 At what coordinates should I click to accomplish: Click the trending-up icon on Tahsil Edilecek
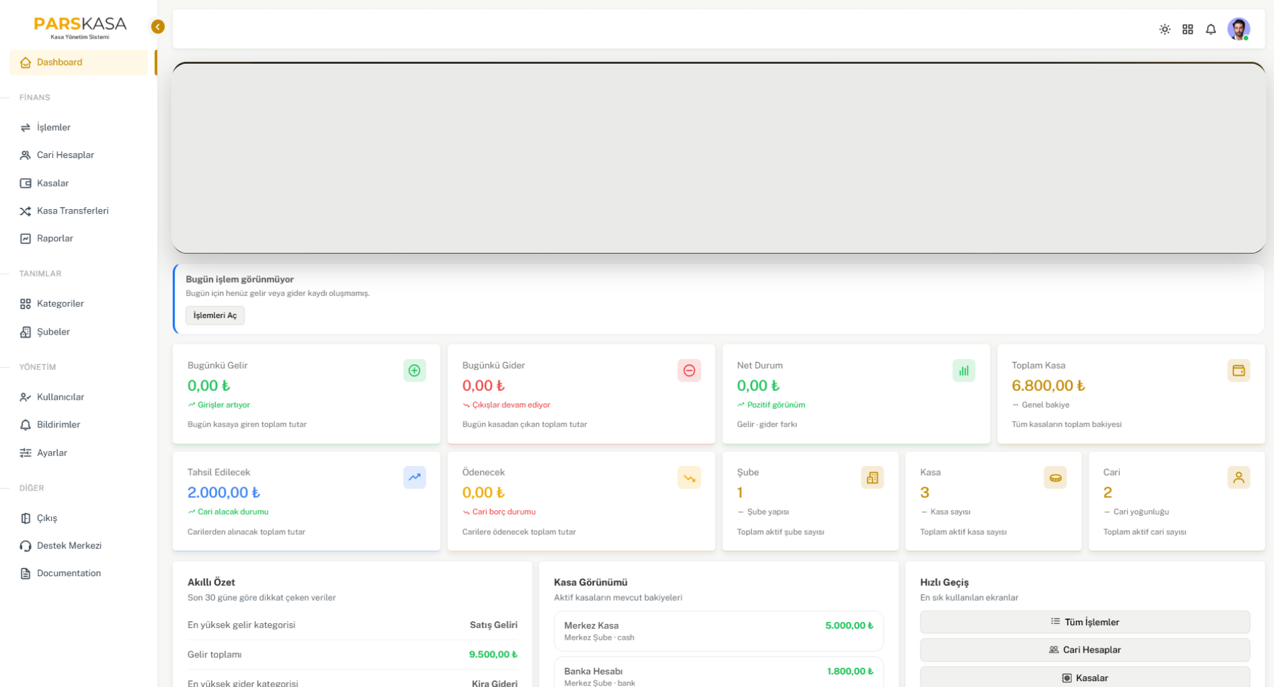414,477
